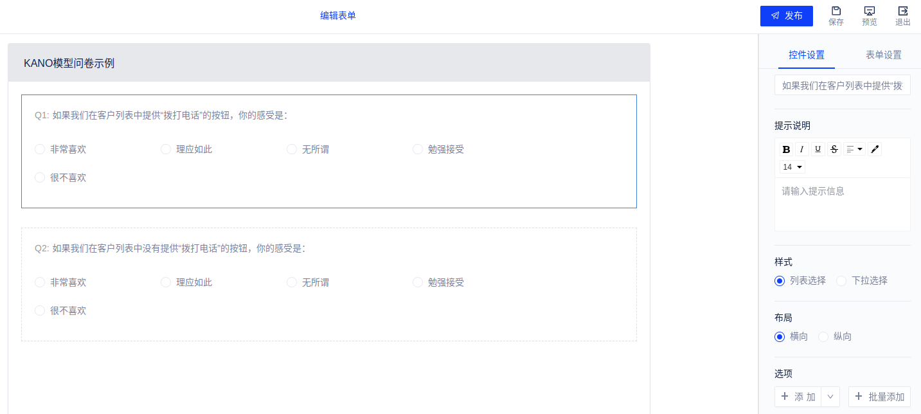Pick 无所谓 radio in Q2
The width and height of the screenshot is (921, 414).
292,282
